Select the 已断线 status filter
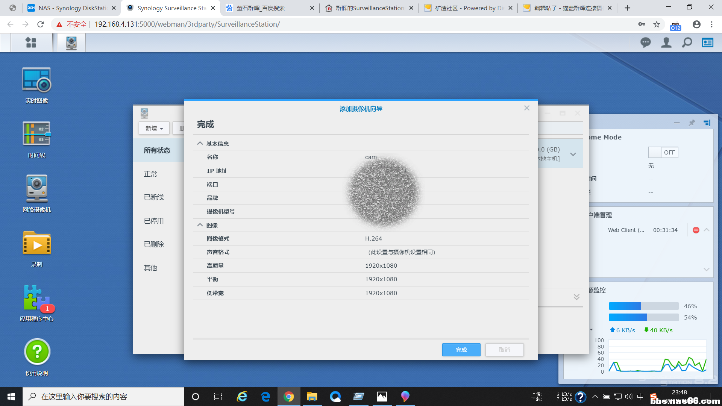 154,197
